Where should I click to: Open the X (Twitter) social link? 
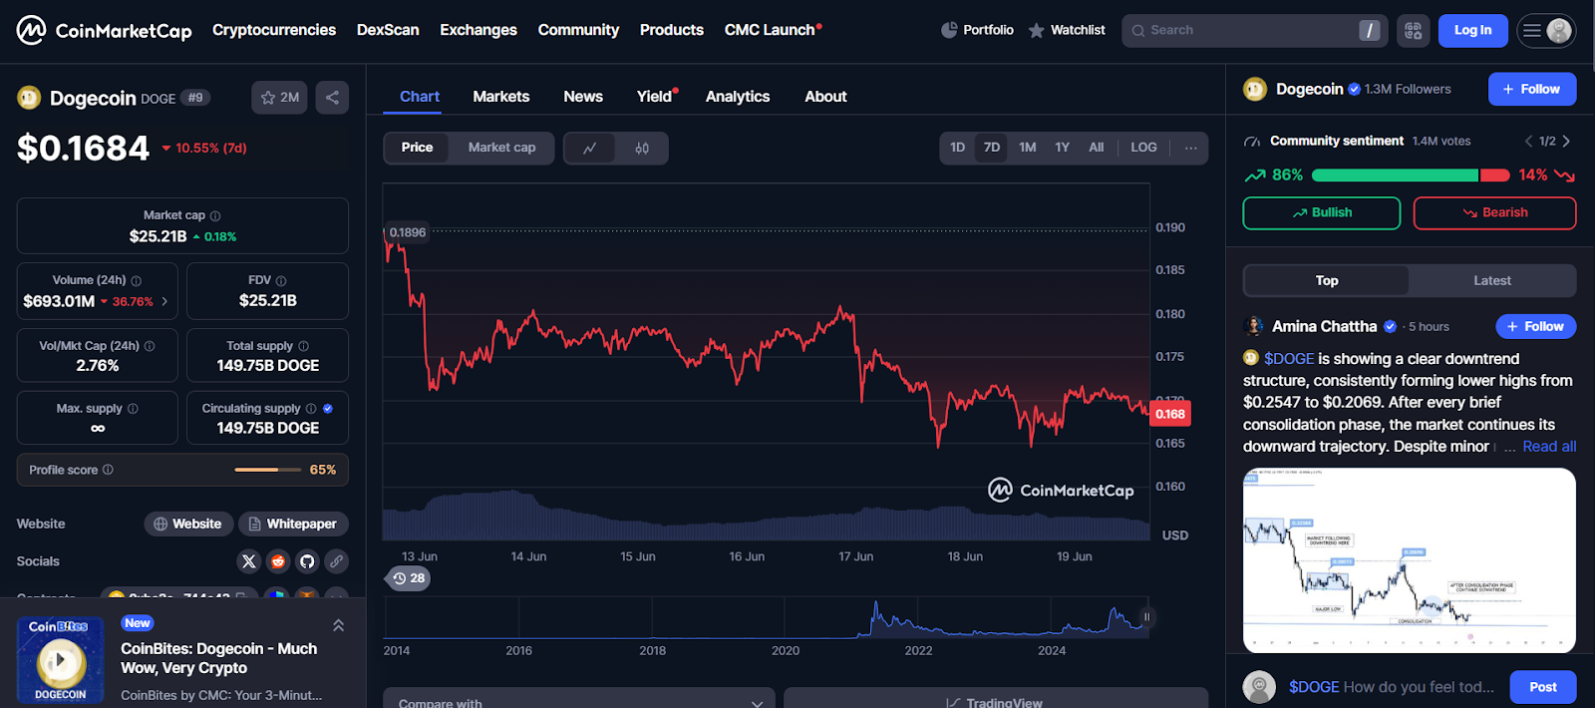click(x=249, y=561)
